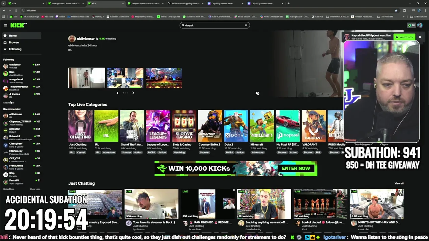Viewport: 429px width, 241px height.
Task: Select third featured stream thumbnail
Action: pos(164,78)
